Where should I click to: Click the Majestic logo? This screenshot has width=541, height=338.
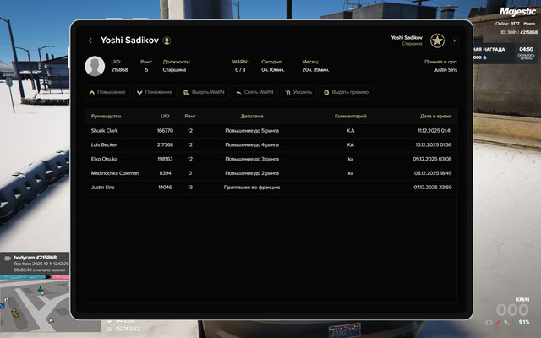[518, 11]
